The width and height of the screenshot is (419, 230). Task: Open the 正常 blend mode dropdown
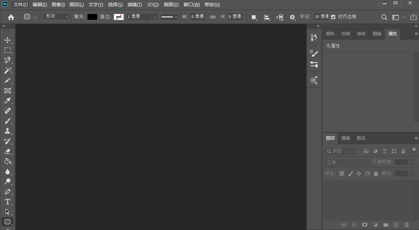click(x=346, y=163)
